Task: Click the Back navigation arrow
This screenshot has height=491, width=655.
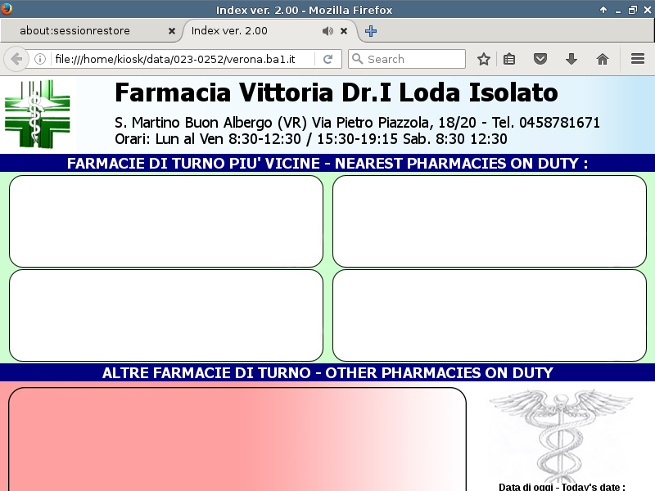Action: point(16,59)
